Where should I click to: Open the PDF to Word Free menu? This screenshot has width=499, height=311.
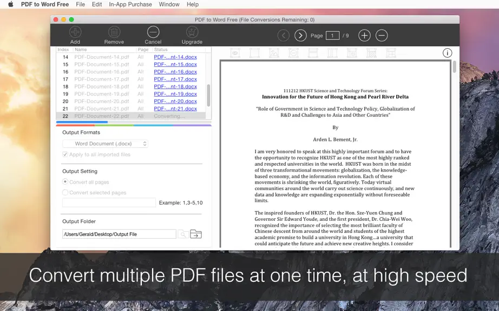(45, 4)
